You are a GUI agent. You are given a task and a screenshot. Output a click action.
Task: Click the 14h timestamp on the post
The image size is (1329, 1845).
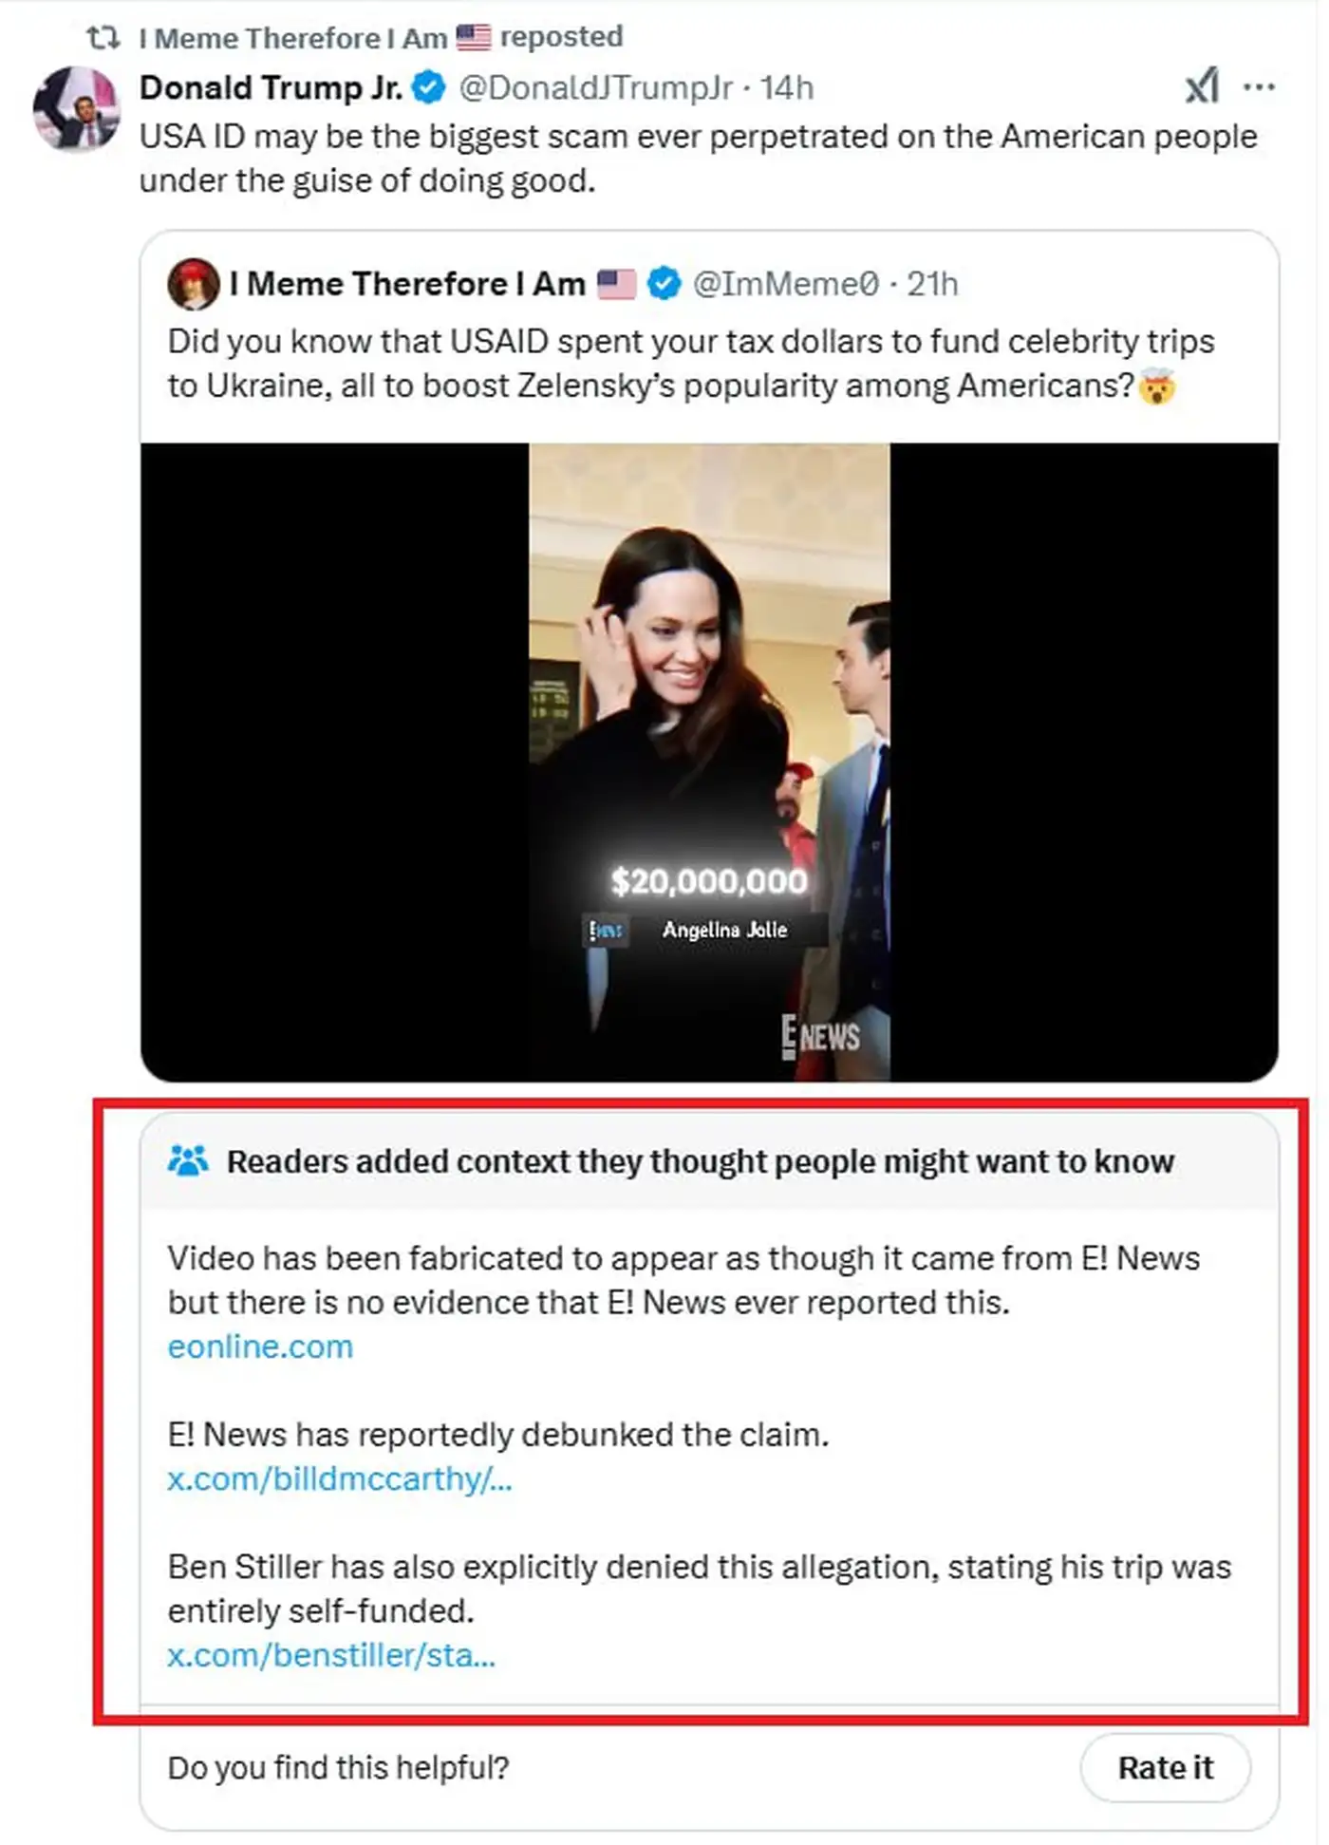click(x=787, y=87)
